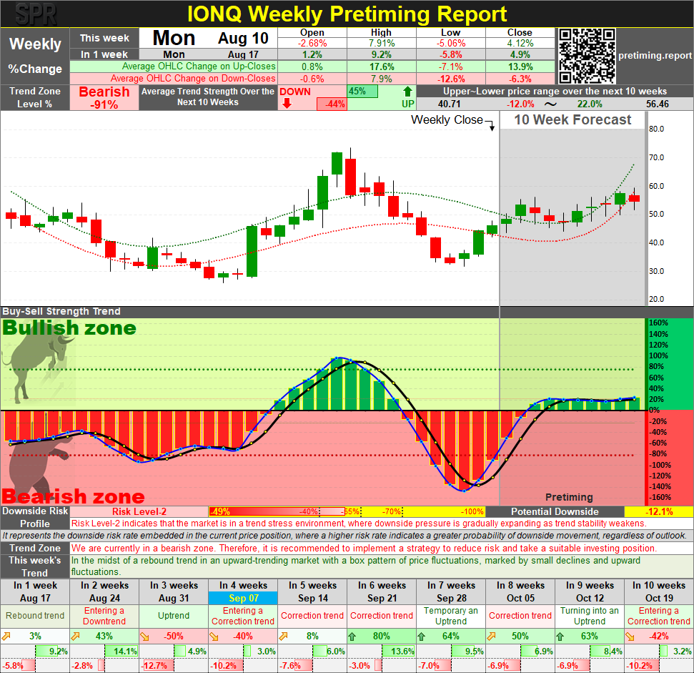Click the green up arrow beside 64%
This screenshot has height=673, width=694.
coord(422,637)
